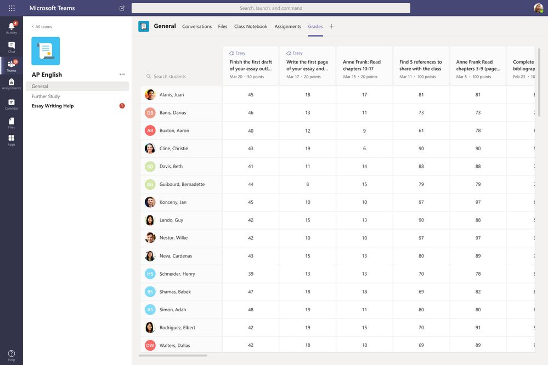Click Juan Alanis's avatar
Image resolution: width=548 pixels, height=365 pixels.
click(150, 95)
